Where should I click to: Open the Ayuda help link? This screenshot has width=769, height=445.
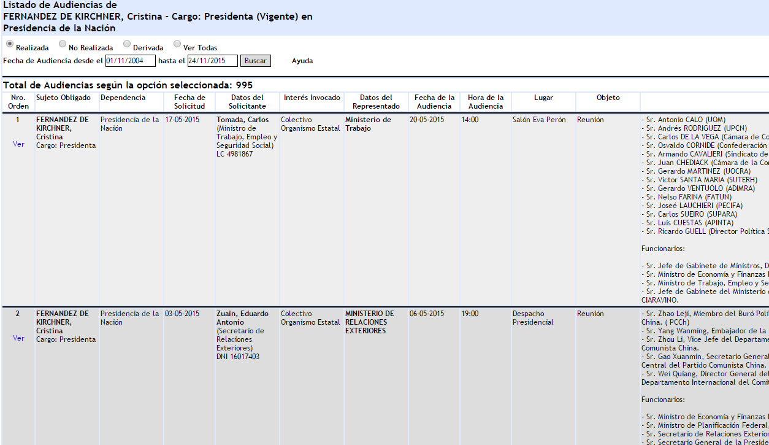coord(302,61)
